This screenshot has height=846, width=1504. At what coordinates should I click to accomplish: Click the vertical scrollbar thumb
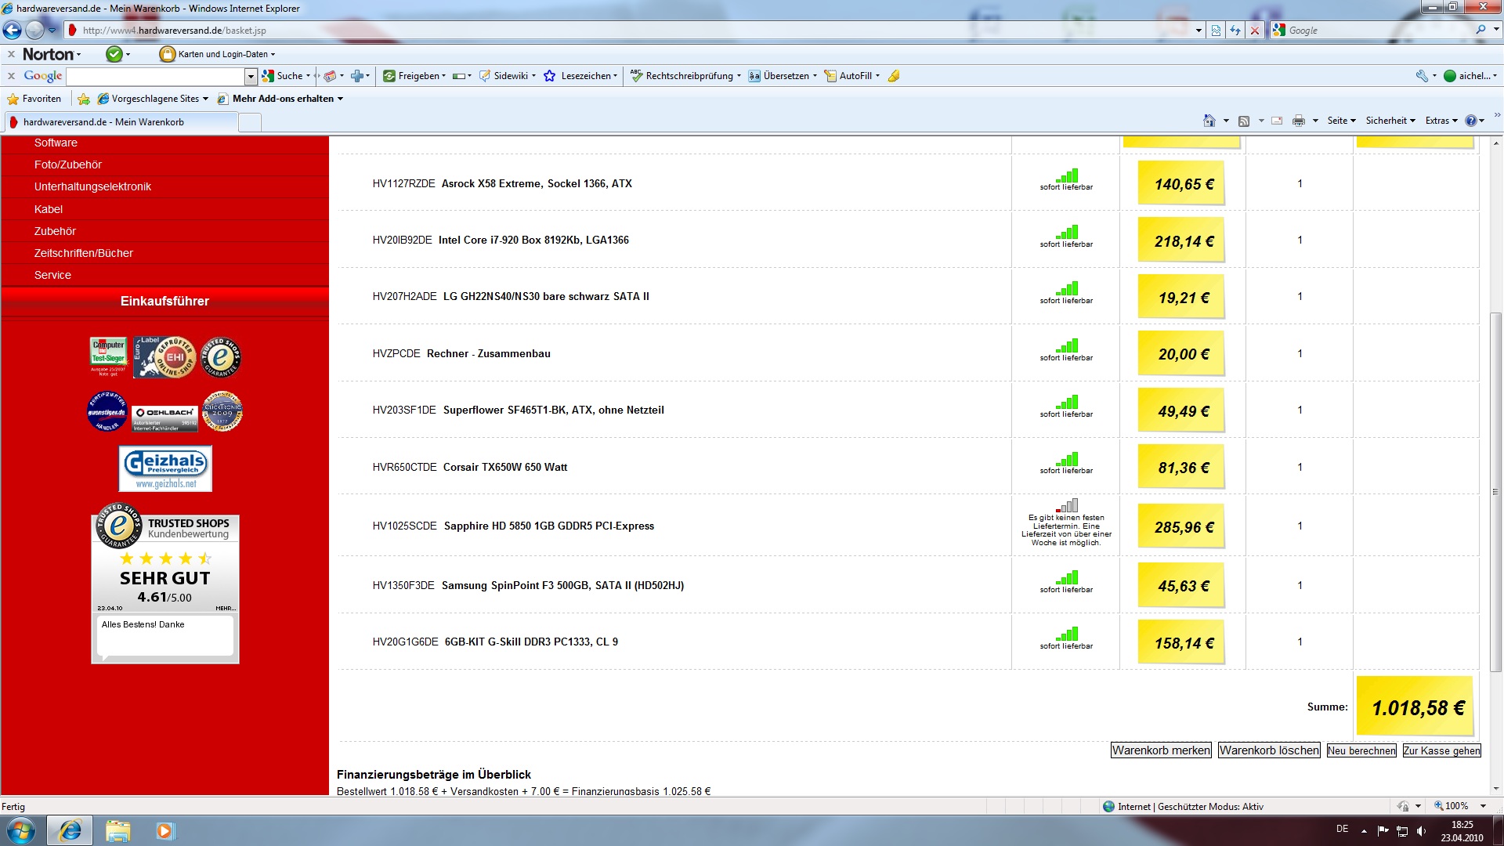coord(1495,491)
